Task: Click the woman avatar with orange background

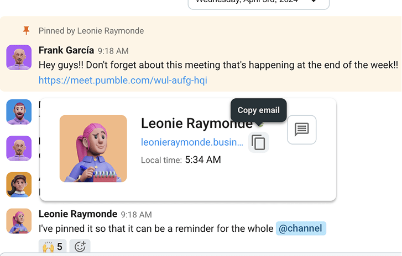Action: pos(19,185)
